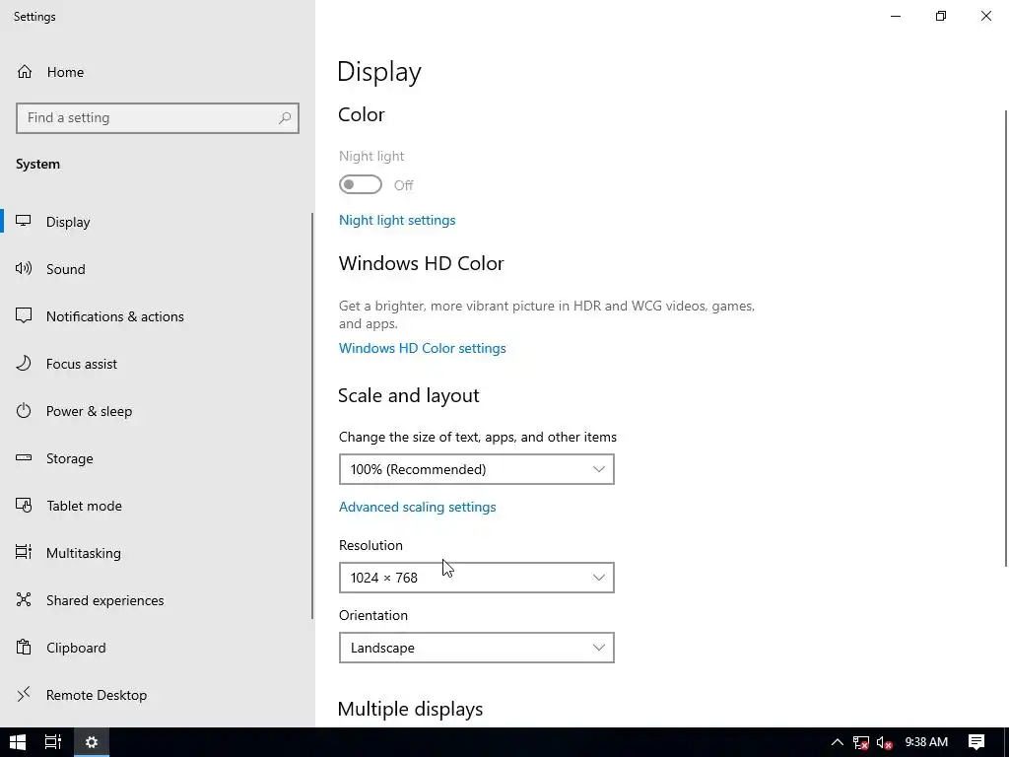Open Advanced scaling settings link

pos(417,507)
